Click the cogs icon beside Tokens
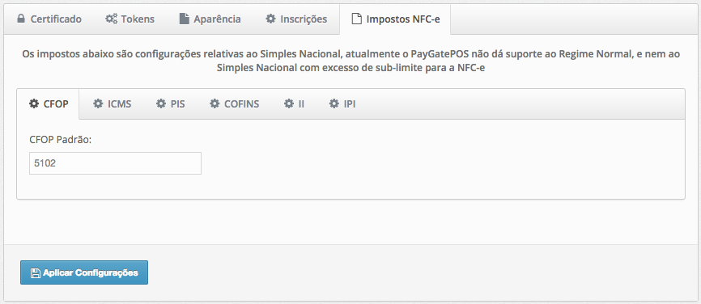 (x=112, y=19)
